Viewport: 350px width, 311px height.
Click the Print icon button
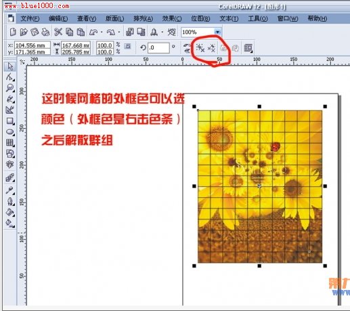point(46,32)
